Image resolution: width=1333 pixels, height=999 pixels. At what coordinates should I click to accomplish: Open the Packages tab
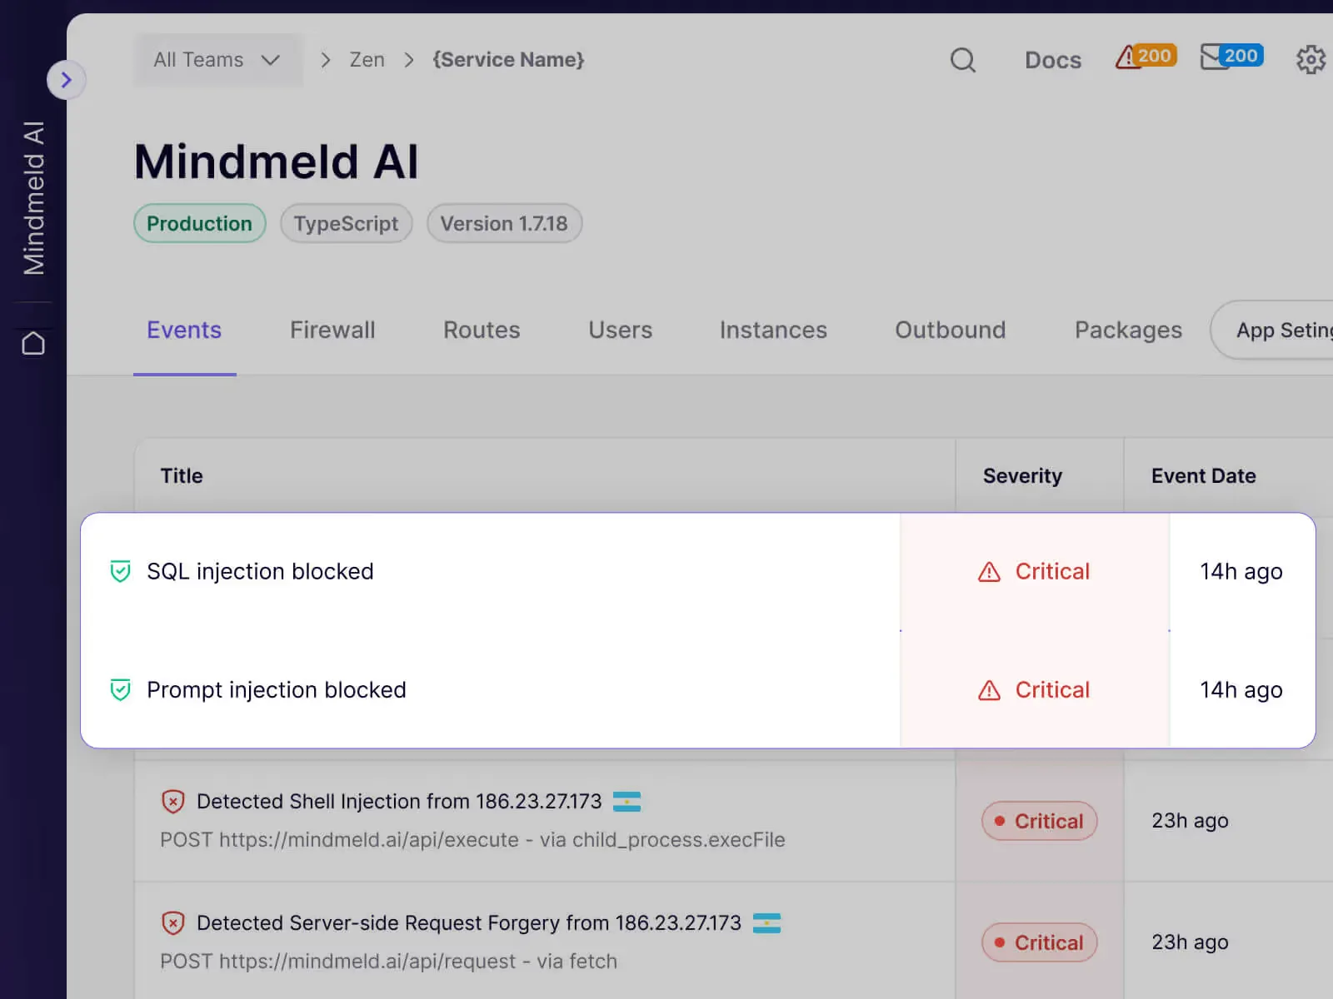pos(1128,331)
